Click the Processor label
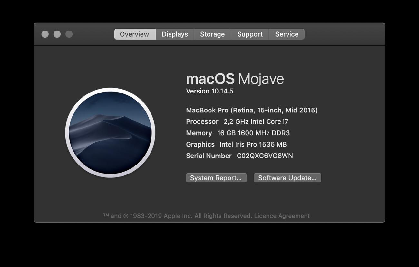Image resolution: width=419 pixels, height=267 pixels. point(202,122)
